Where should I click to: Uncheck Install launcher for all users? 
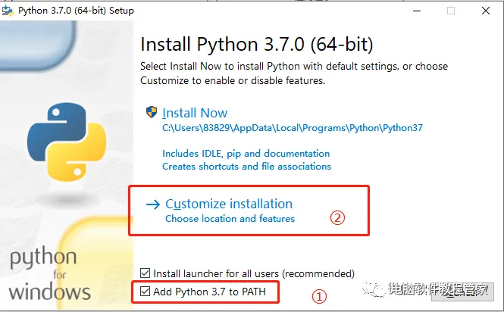[x=146, y=273]
